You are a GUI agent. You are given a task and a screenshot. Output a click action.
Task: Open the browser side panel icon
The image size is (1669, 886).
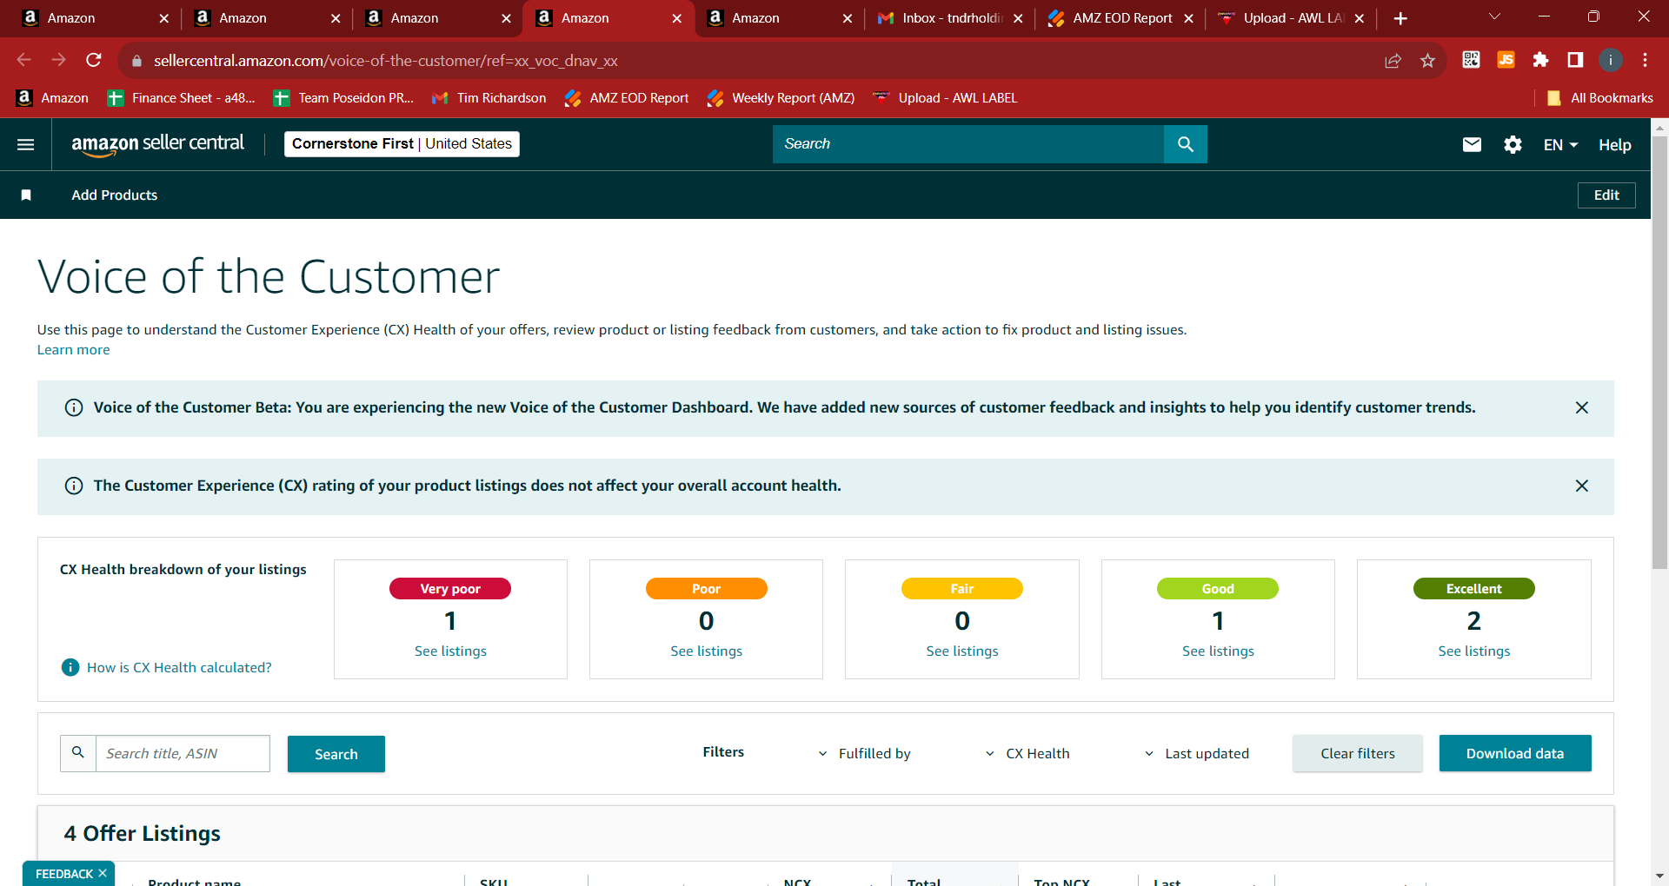1575,60
